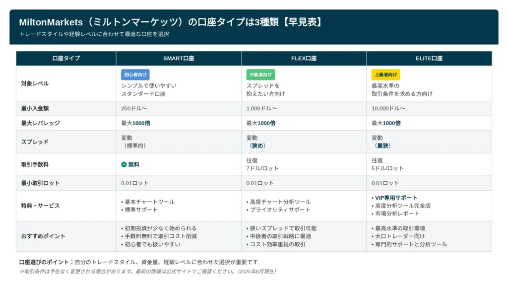
Task: Click the "最小入金額" row label
Action: point(35,108)
